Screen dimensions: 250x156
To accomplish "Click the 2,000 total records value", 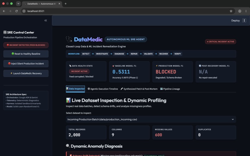I will point(74,135).
